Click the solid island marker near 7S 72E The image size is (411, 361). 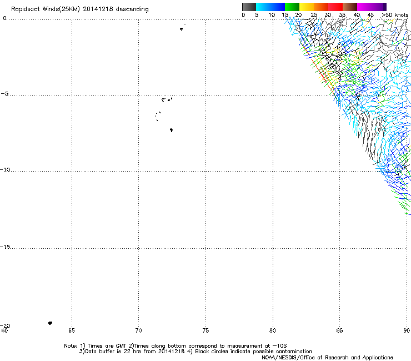pyautogui.click(x=171, y=130)
